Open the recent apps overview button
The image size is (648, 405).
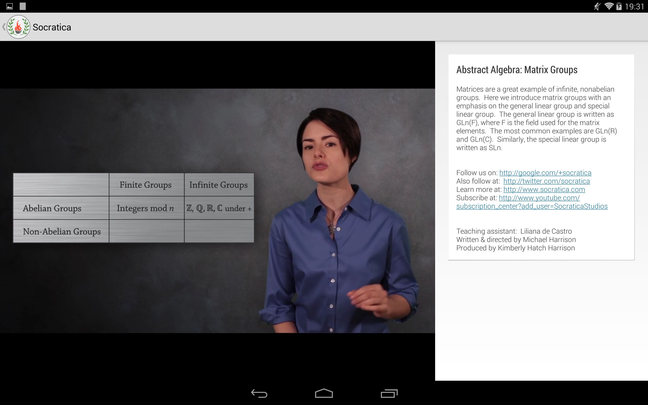pos(389,393)
